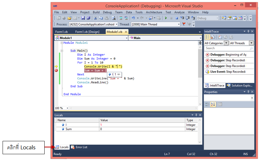Close the Module1.vb tab
Image resolution: width=260 pixels, height=161 pixels.
coord(126,32)
